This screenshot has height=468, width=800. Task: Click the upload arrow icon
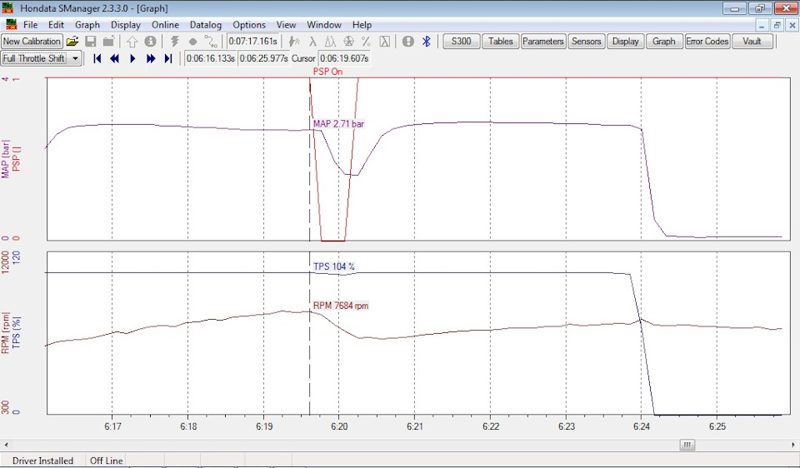pyautogui.click(x=132, y=42)
